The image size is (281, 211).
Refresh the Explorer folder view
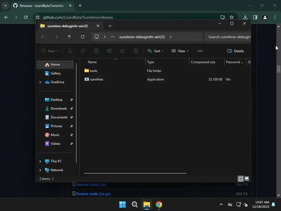[83, 37]
